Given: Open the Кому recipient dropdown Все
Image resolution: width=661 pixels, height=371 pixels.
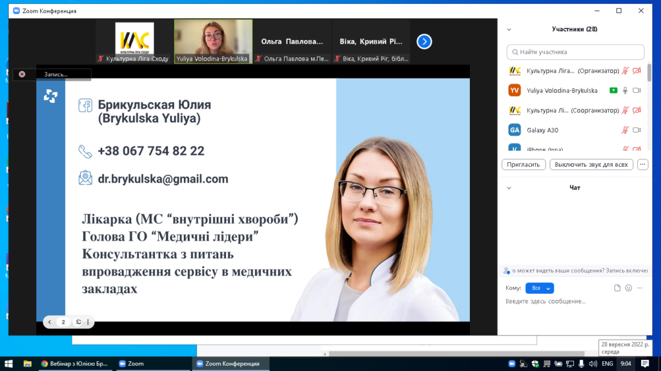Looking at the screenshot, I should (x=540, y=288).
